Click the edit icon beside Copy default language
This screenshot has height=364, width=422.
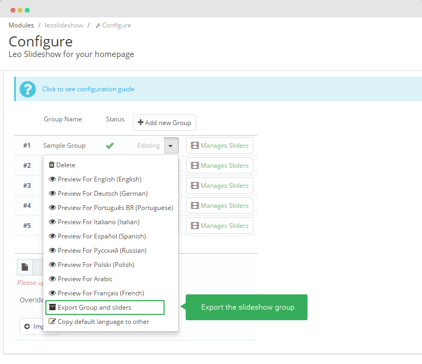52,321
